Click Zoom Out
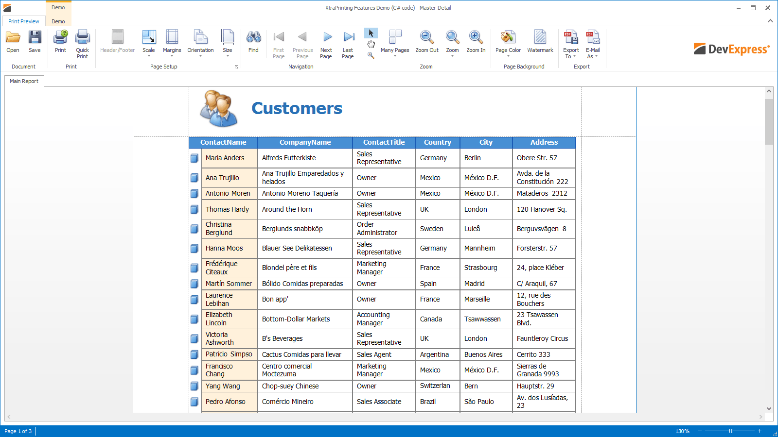This screenshot has height=437, width=778. (427, 41)
